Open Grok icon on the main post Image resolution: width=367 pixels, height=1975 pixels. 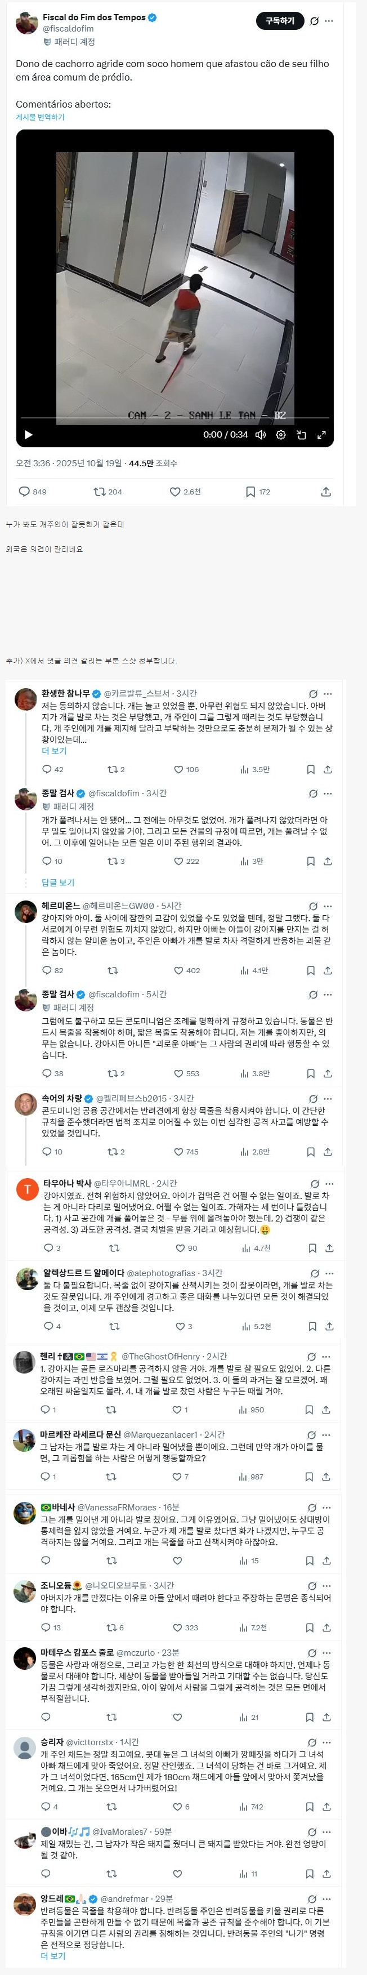pyautogui.click(x=314, y=21)
